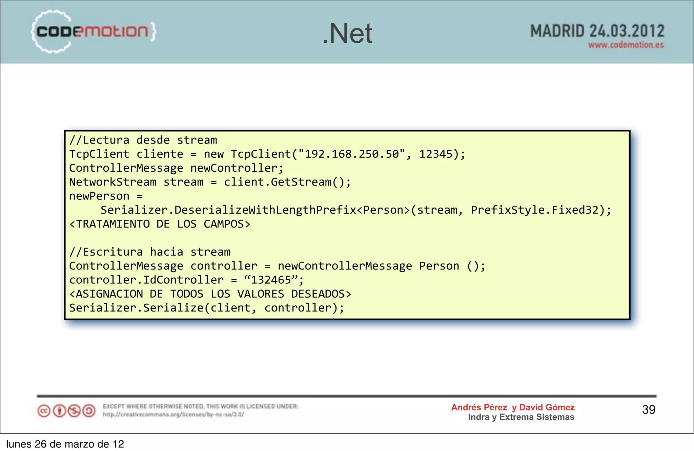Click the 'ControllerMessage controller = newControllerMessage' line
The width and height of the screenshot is (694, 451).
(x=277, y=266)
